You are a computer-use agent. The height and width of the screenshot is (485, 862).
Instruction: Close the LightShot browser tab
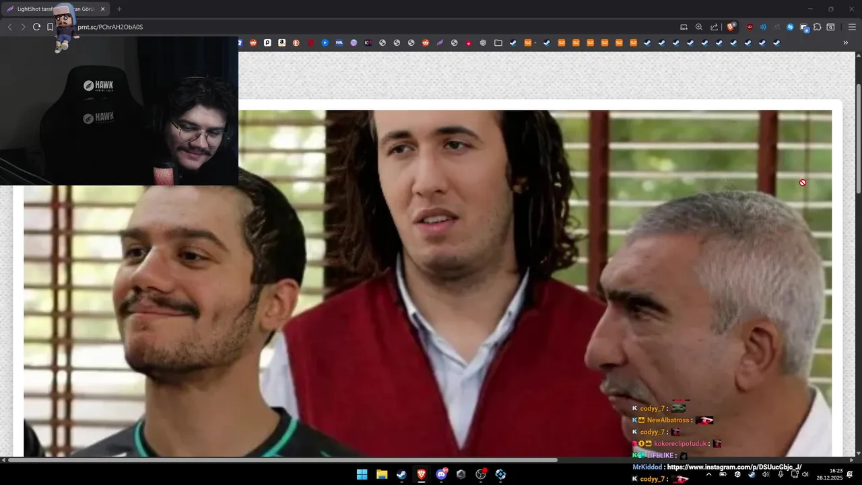coord(103,9)
